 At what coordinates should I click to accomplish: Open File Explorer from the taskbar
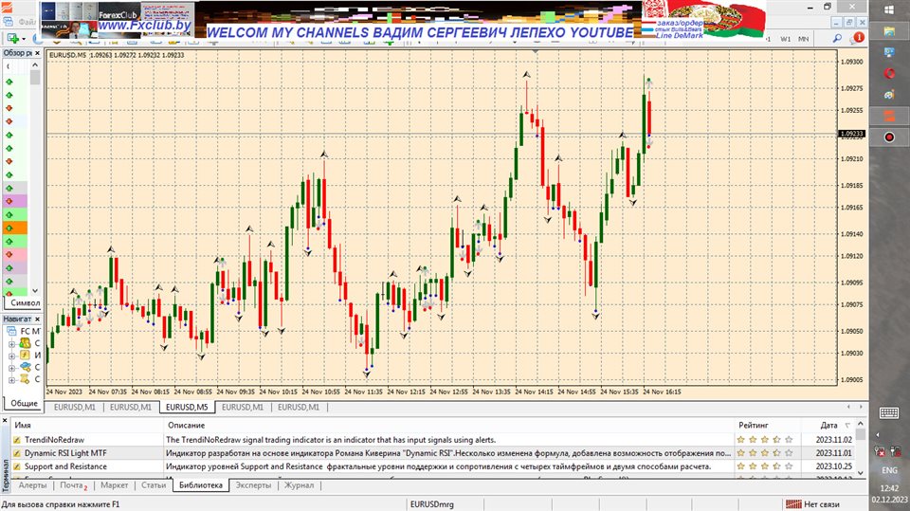[x=889, y=31]
